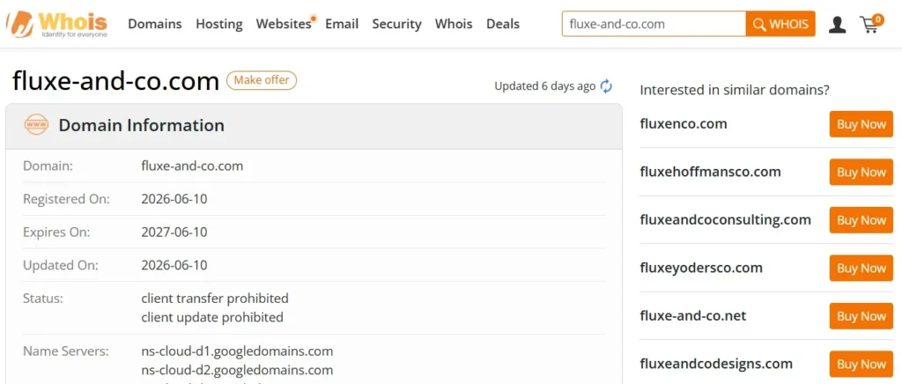Open the Hosting menu
The width and height of the screenshot is (902, 384).
point(219,24)
